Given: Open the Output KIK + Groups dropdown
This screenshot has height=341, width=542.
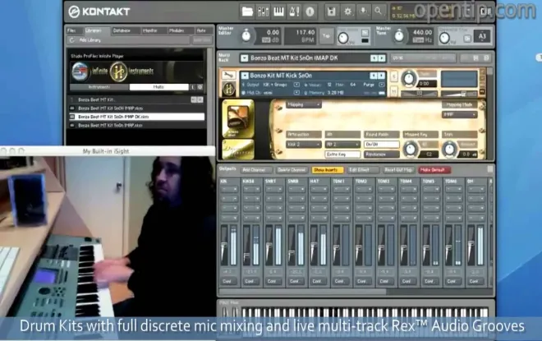Looking at the screenshot, I should 296,85.
